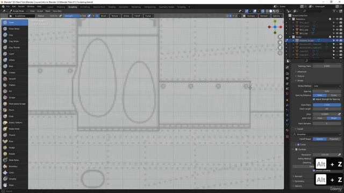
Task: Open the Edit menu
Action: tap(13, 6)
